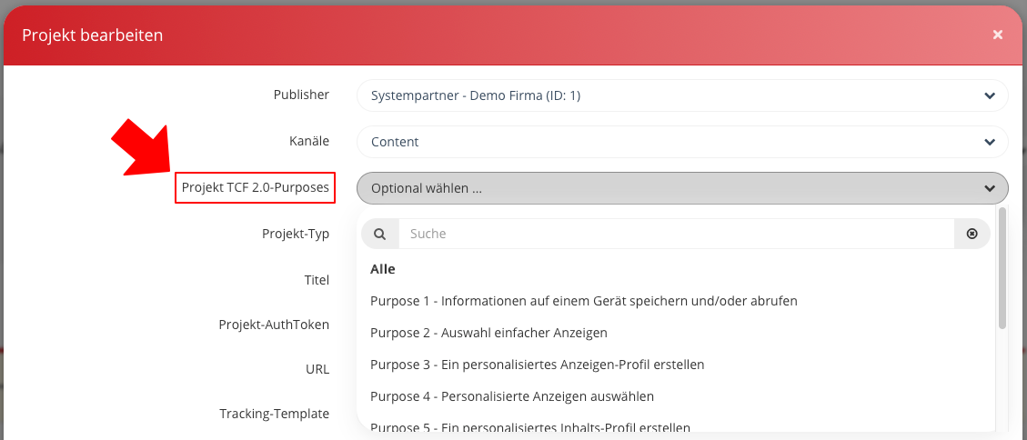Clear the search with the circled x icon
Screen dimensions: 1027x440
pos(972,234)
